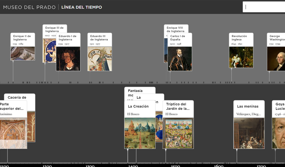Click the 1312 - 1377 date on Eduardo III card
Image resolution: width=285 pixels, height=167 pixels.
[95, 44]
